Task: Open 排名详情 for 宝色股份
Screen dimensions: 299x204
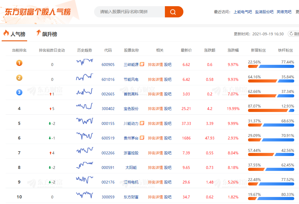Action: 155,109
